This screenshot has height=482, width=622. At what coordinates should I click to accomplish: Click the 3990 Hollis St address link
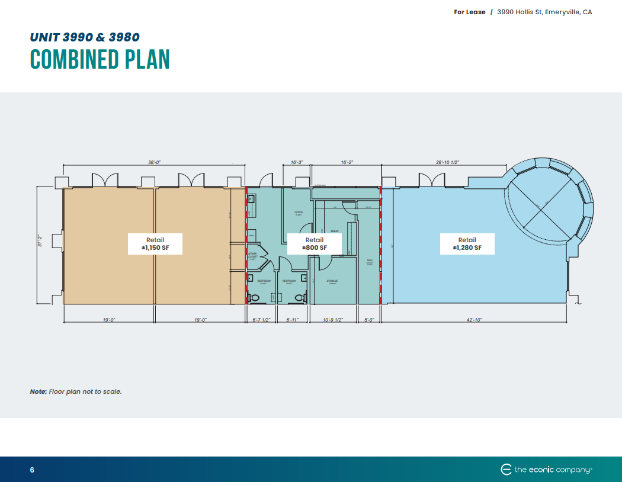544,11
